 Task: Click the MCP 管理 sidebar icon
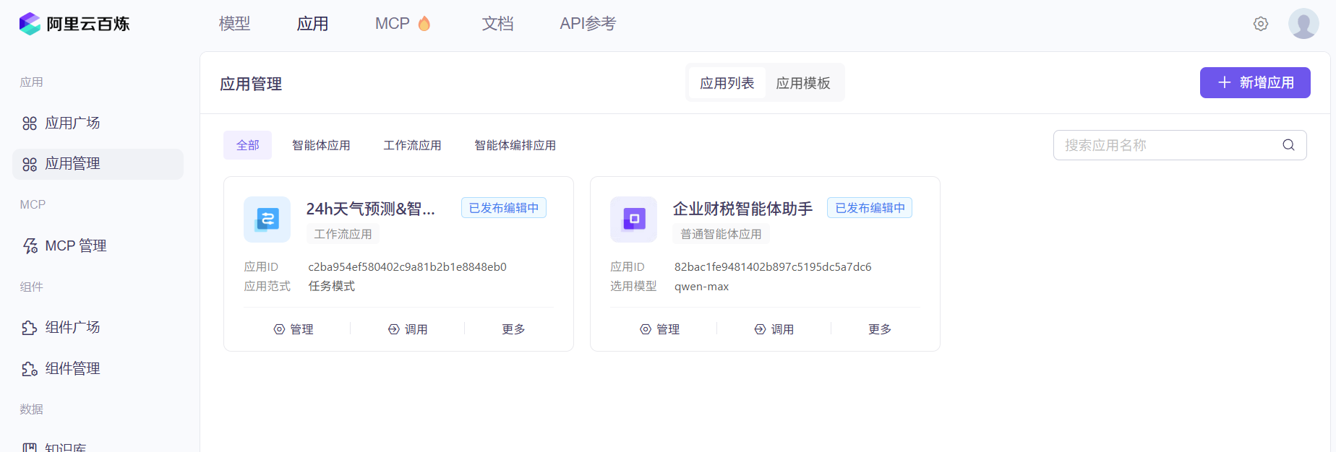(30, 246)
